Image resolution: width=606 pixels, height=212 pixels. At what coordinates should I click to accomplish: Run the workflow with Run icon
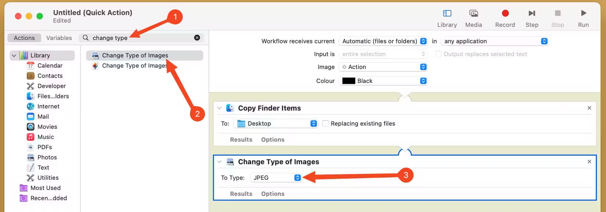click(583, 14)
